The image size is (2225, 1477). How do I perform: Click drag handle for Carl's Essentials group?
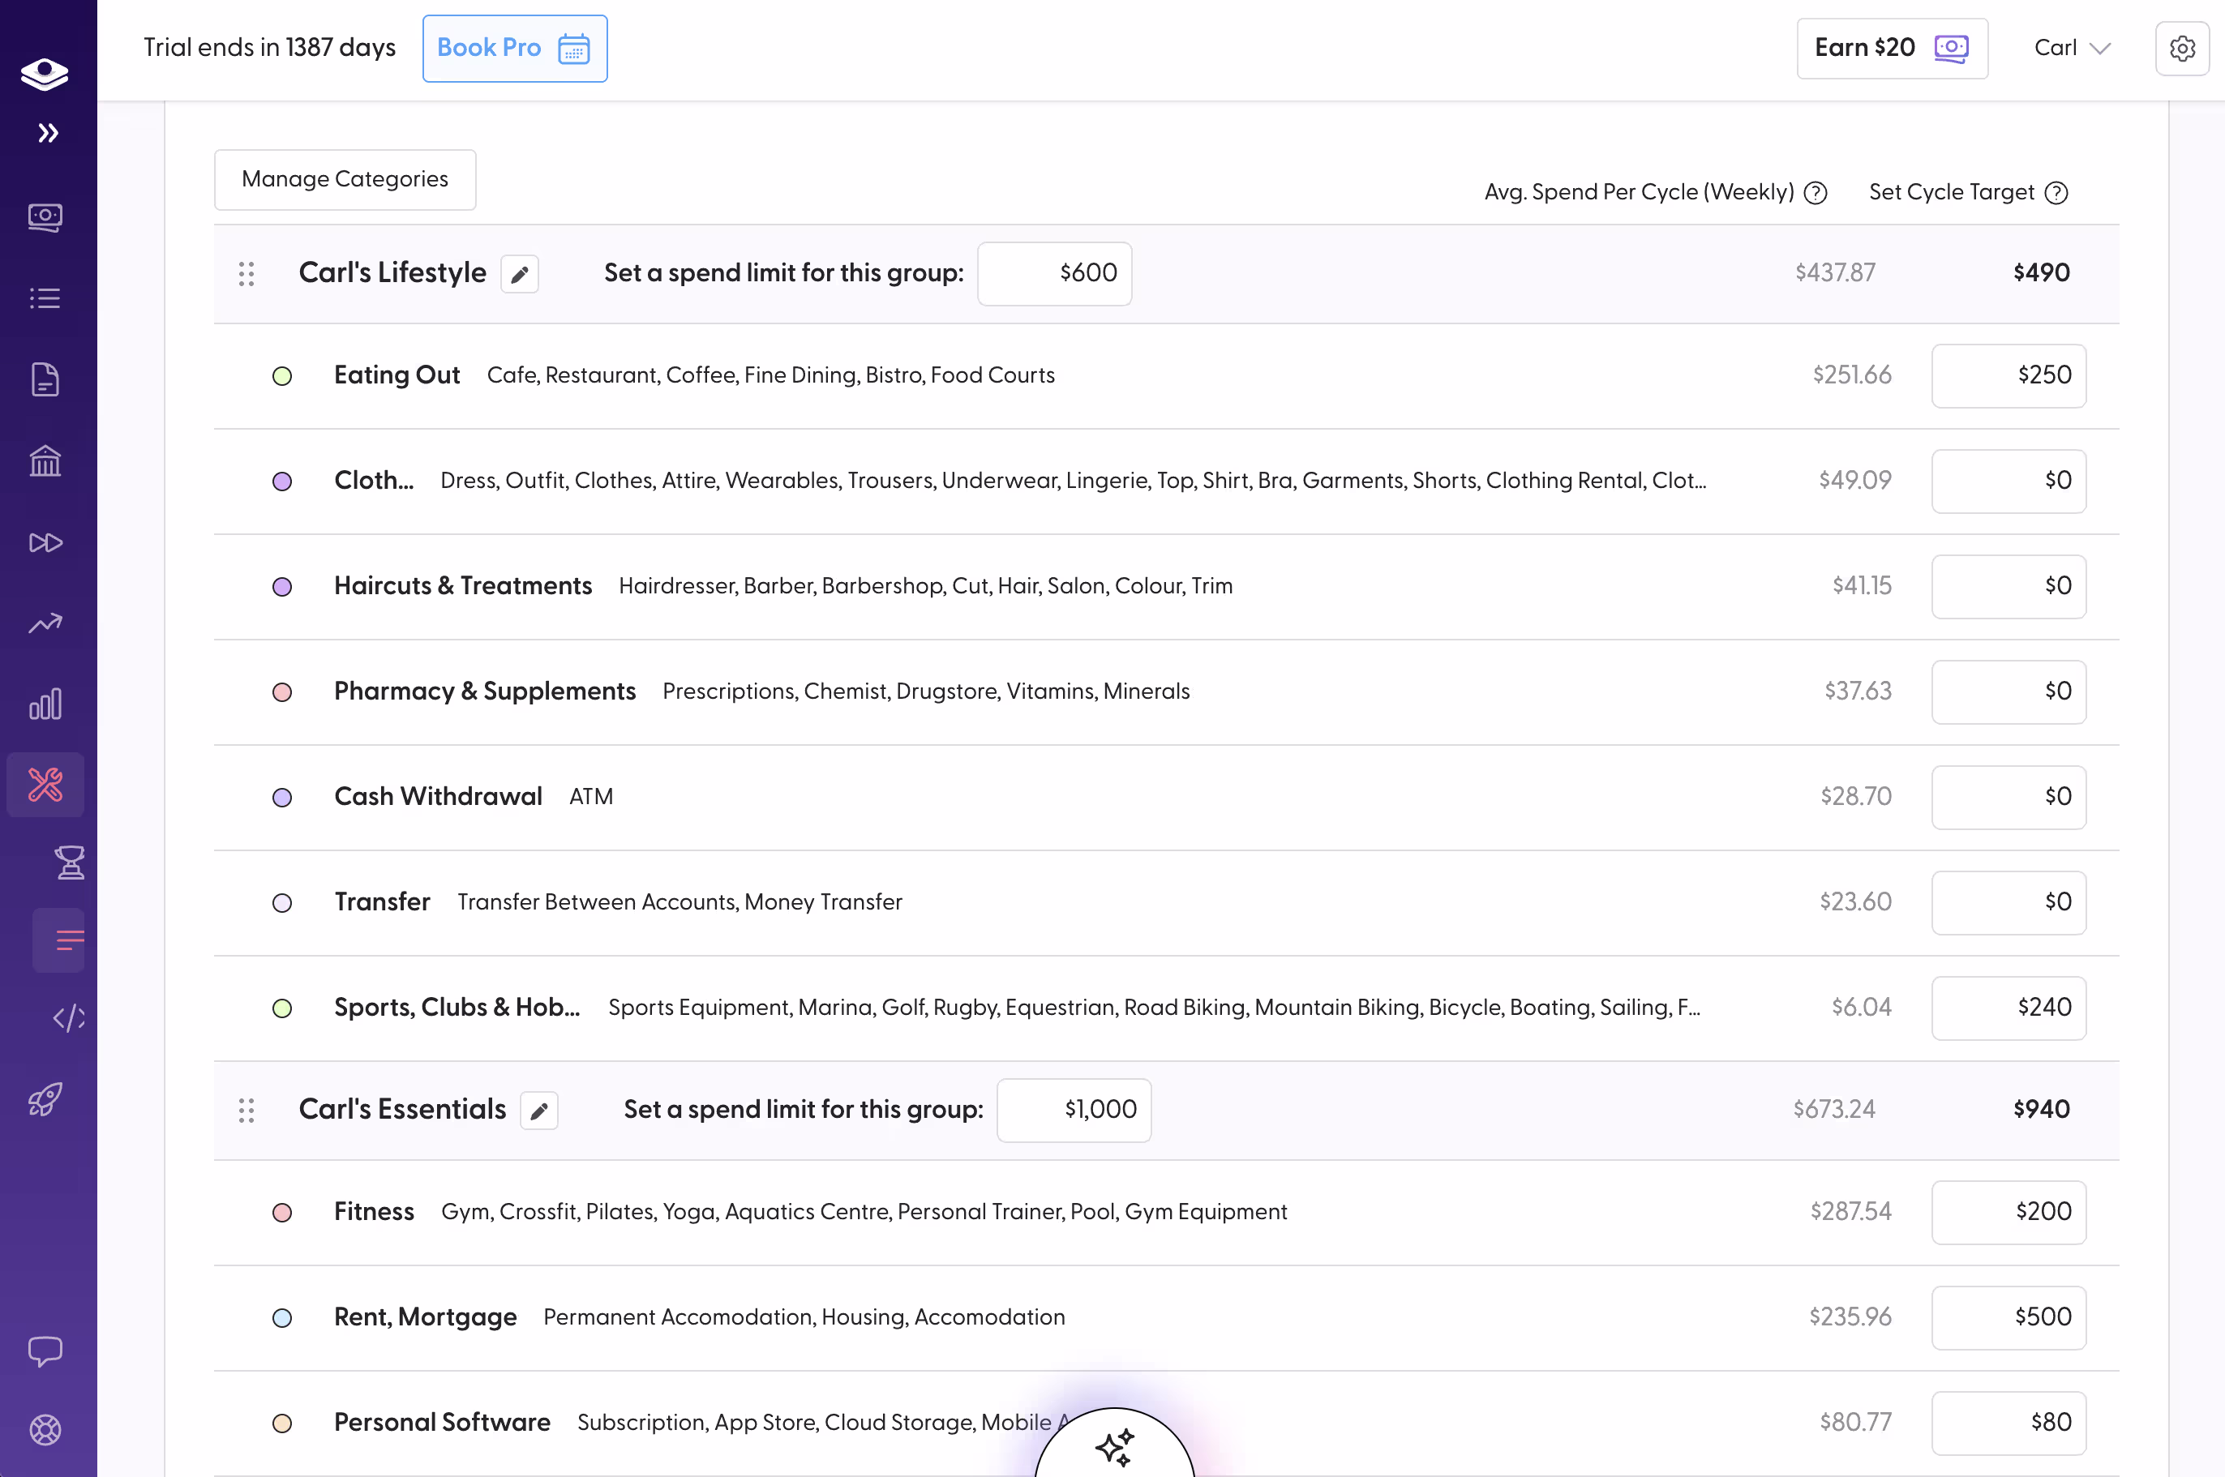pyautogui.click(x=246, y=1111)
